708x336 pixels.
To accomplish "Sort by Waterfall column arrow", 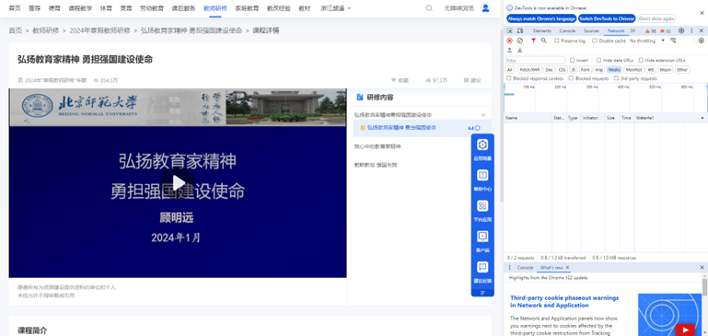I will pyautogui.click(x=702, y=118).
